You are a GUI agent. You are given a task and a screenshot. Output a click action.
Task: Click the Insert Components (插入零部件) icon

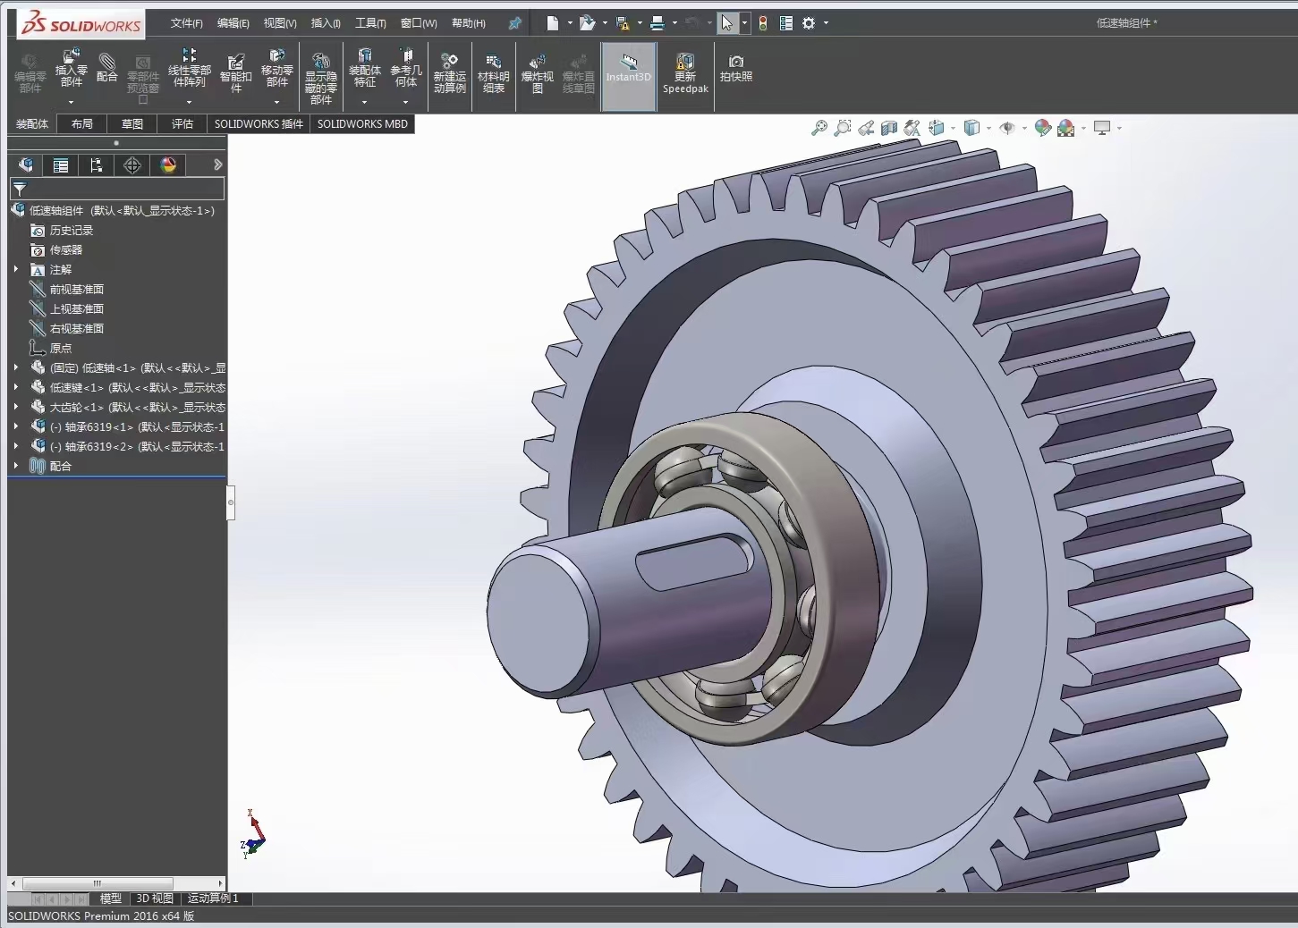pos(72,68)
